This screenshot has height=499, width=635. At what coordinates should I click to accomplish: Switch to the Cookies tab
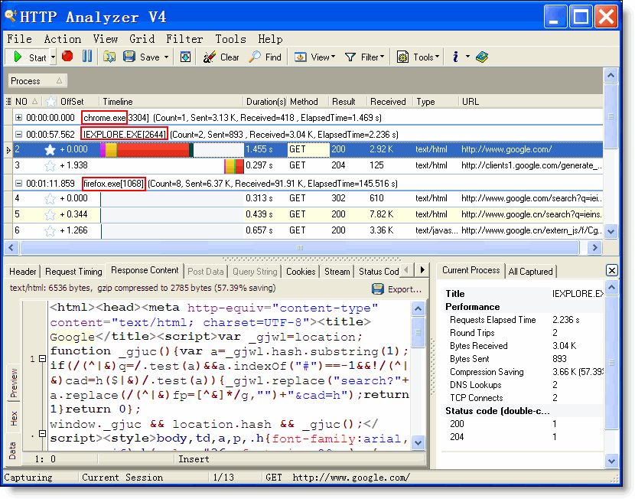(301, 271)
